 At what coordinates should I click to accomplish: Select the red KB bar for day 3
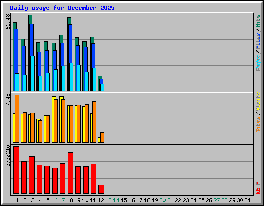pyautogui.click(x=31, y=175)
